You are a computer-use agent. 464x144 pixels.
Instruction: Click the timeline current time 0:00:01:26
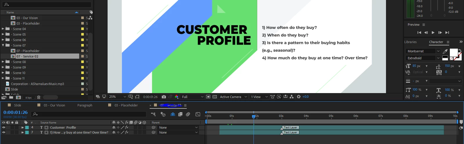click(16, 112)
